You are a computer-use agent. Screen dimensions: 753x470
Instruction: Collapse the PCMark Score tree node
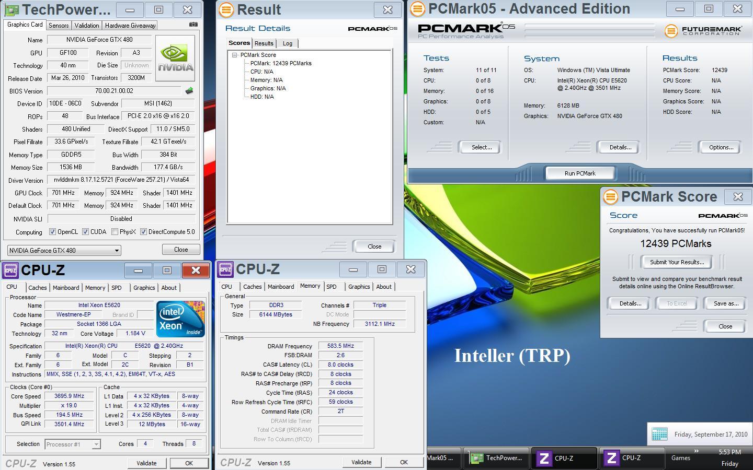pyautogui.click(x=235, y=55)
